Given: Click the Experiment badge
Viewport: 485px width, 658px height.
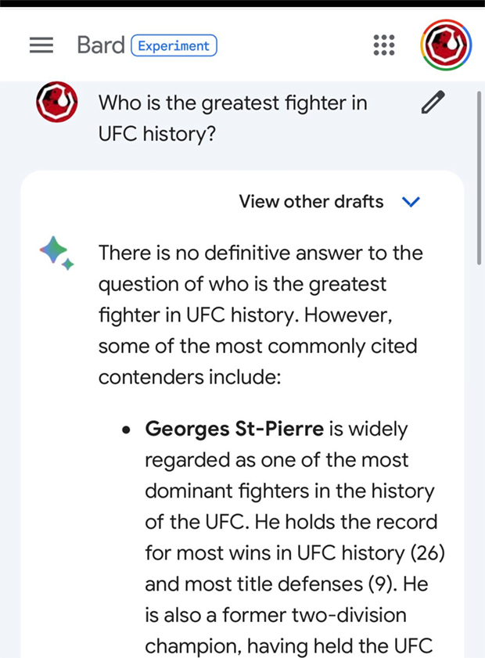Looking at the screenshot, I should coord(174,45).
